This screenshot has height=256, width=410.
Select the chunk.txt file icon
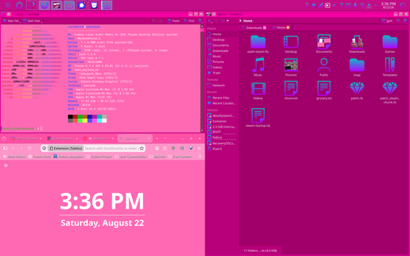coord(291,88)
